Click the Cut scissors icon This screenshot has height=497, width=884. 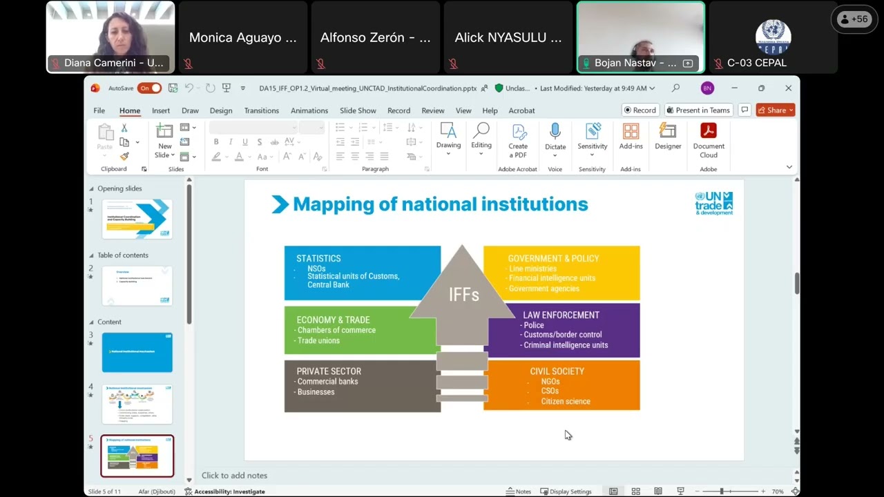124,128
